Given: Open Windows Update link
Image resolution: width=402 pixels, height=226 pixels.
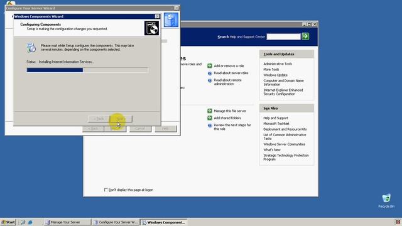Looking at the screenshot, I should point(275,75).
